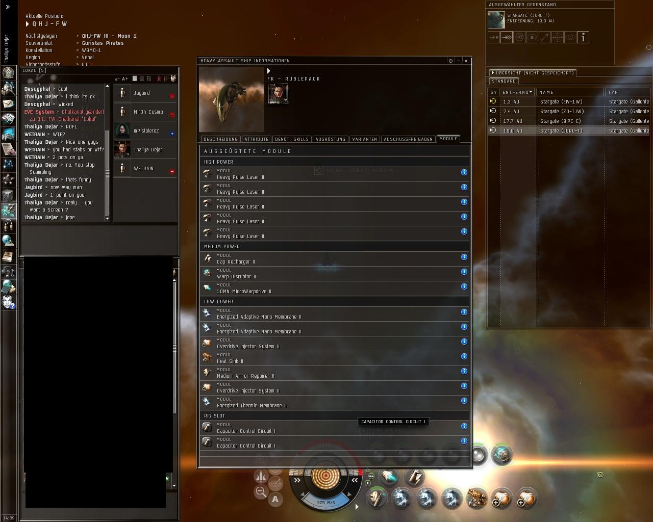Toggle the chat list view with lines icon
The width and height of the screenshot is (653, 522).
pyautogui.click(x=135, y=79)
